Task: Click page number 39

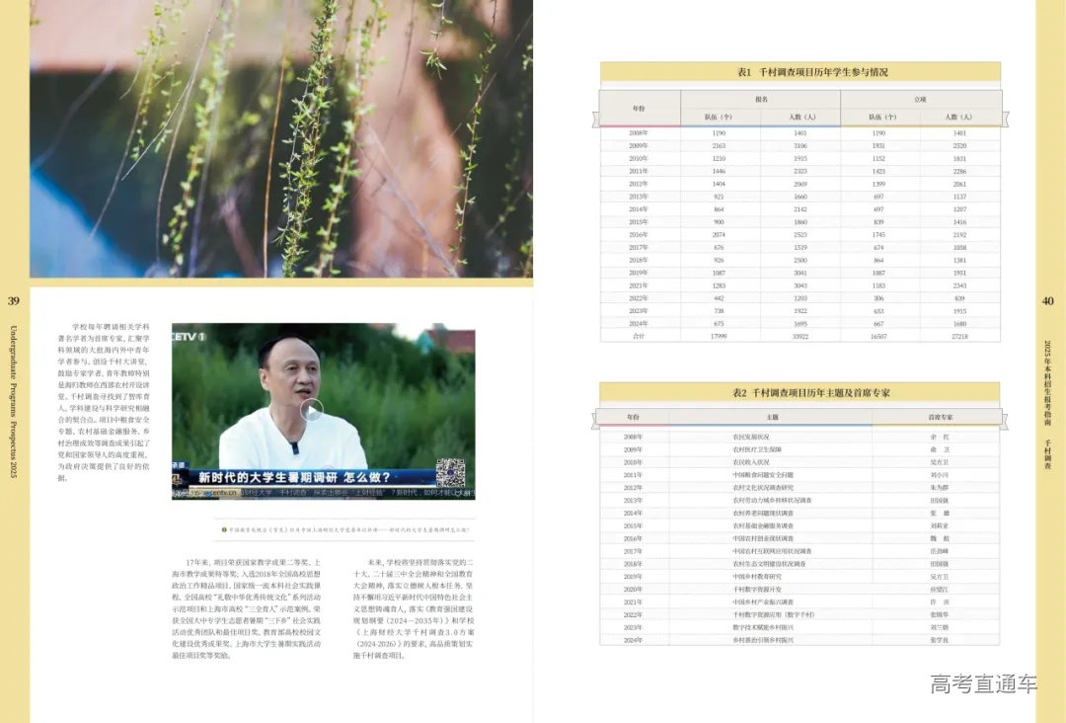Action: 14,301
